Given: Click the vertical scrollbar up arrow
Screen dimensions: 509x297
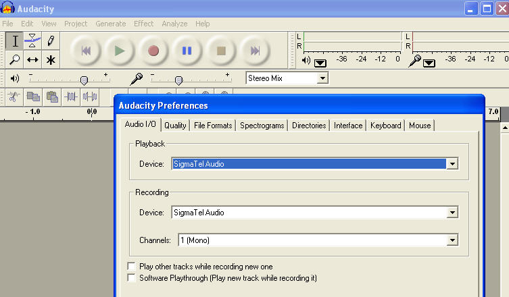Looking at the screenshot, I should coord(505,128).
